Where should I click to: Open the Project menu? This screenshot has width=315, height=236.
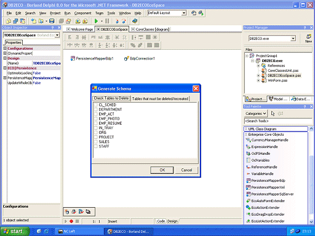coord(55,13)
